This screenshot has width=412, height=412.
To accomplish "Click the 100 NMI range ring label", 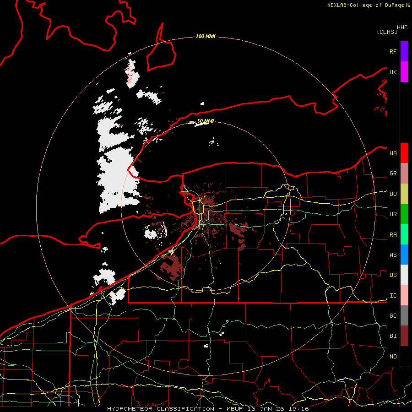I will (x=206, y=36).
